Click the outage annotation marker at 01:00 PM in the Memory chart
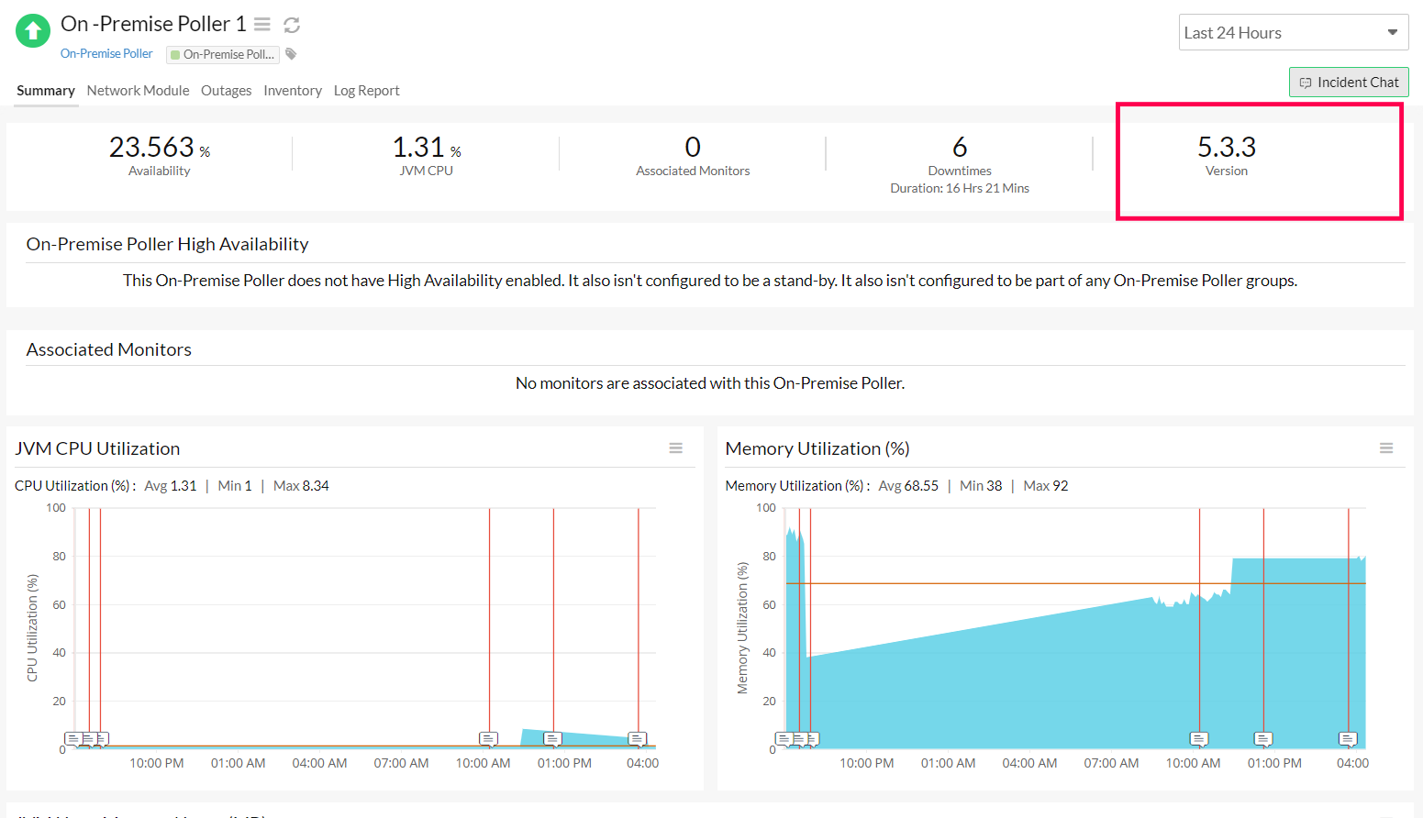Screen dimensions: 1423x818 pyautogui.click(x=1263, y=738)
